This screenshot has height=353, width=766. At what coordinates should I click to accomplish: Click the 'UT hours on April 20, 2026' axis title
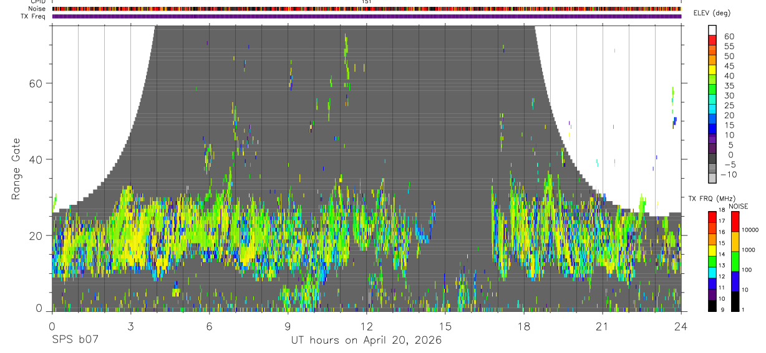pyautogui.click(x=366, y=341)
